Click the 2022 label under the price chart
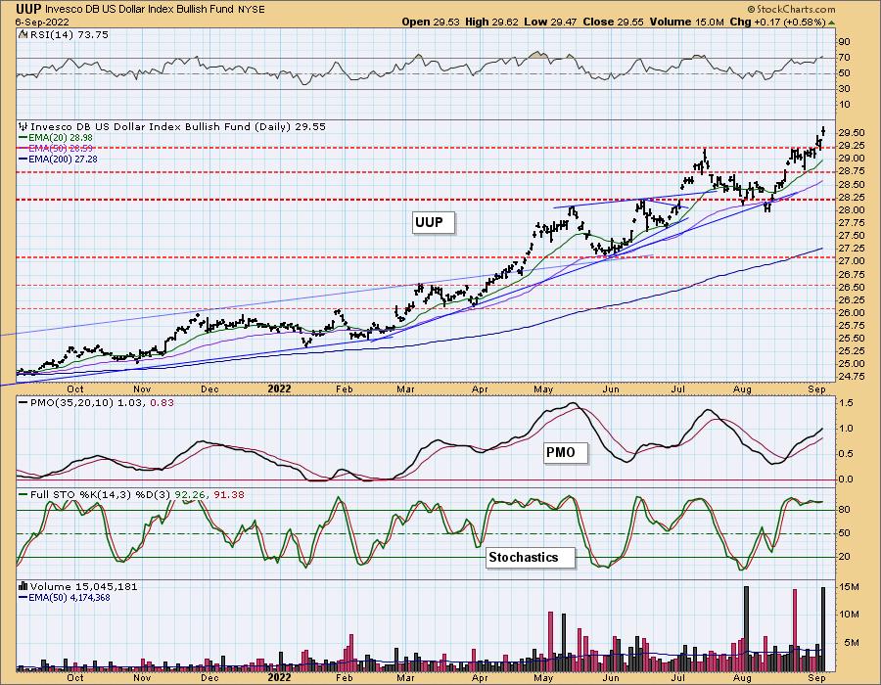881x685 pixels. 279,388
